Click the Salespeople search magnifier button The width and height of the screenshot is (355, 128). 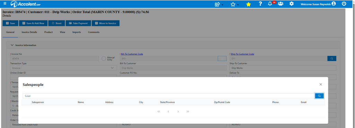[319, 96]
